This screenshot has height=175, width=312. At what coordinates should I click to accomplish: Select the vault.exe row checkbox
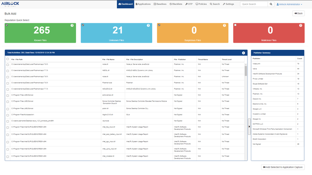tap(7, 121)
